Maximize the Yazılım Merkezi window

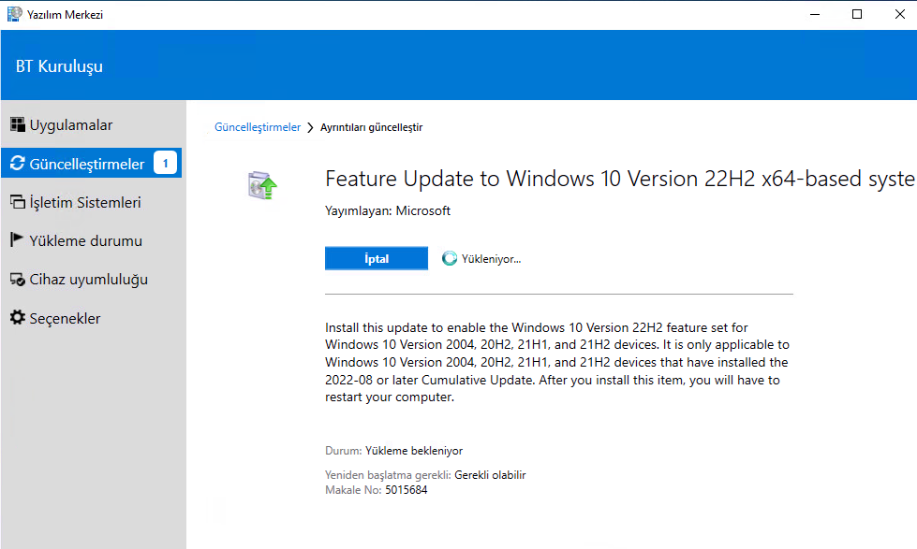coord(857,15)
